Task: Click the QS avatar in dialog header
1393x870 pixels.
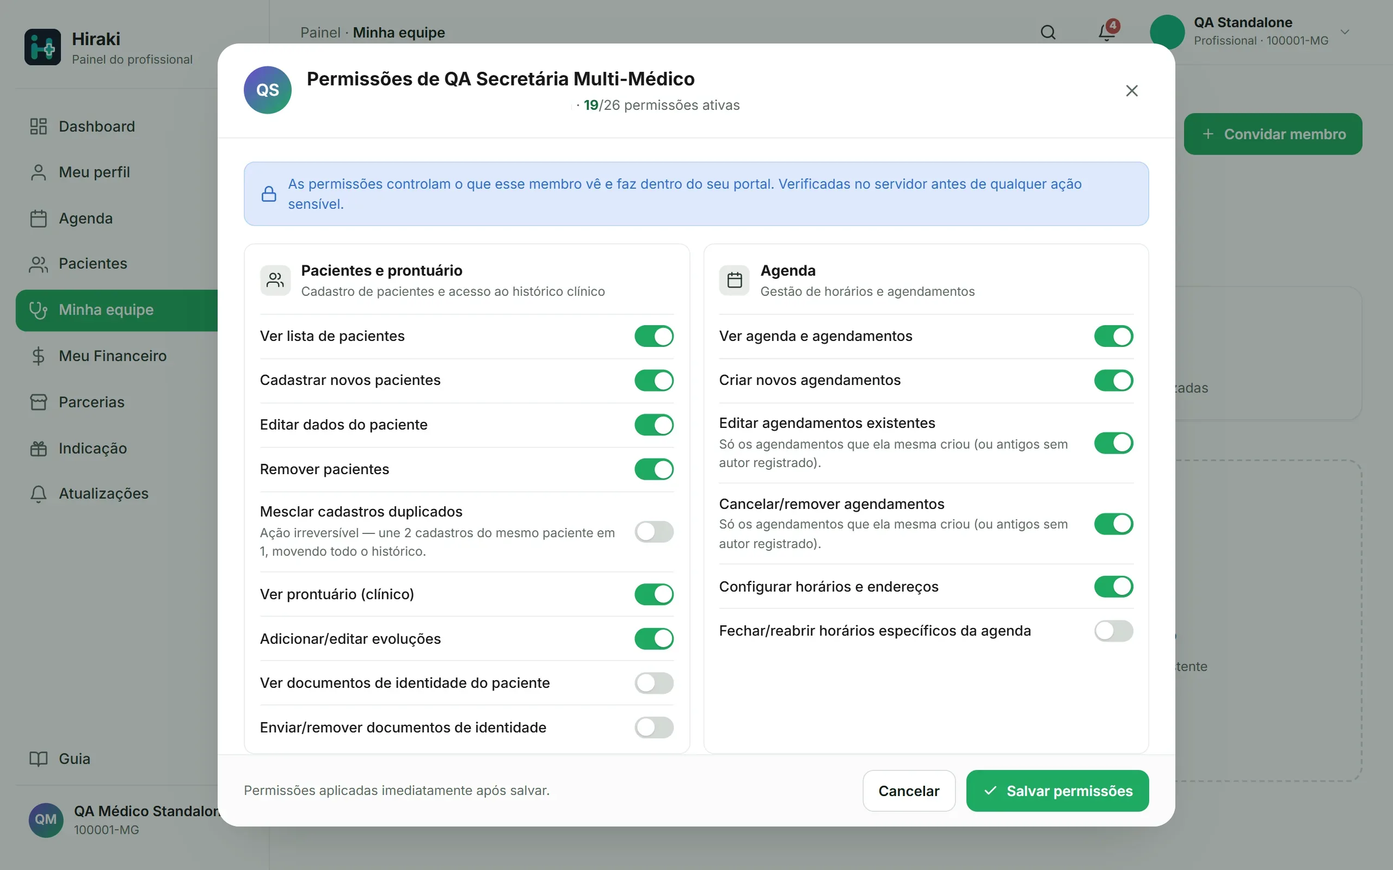Action: 268,90
